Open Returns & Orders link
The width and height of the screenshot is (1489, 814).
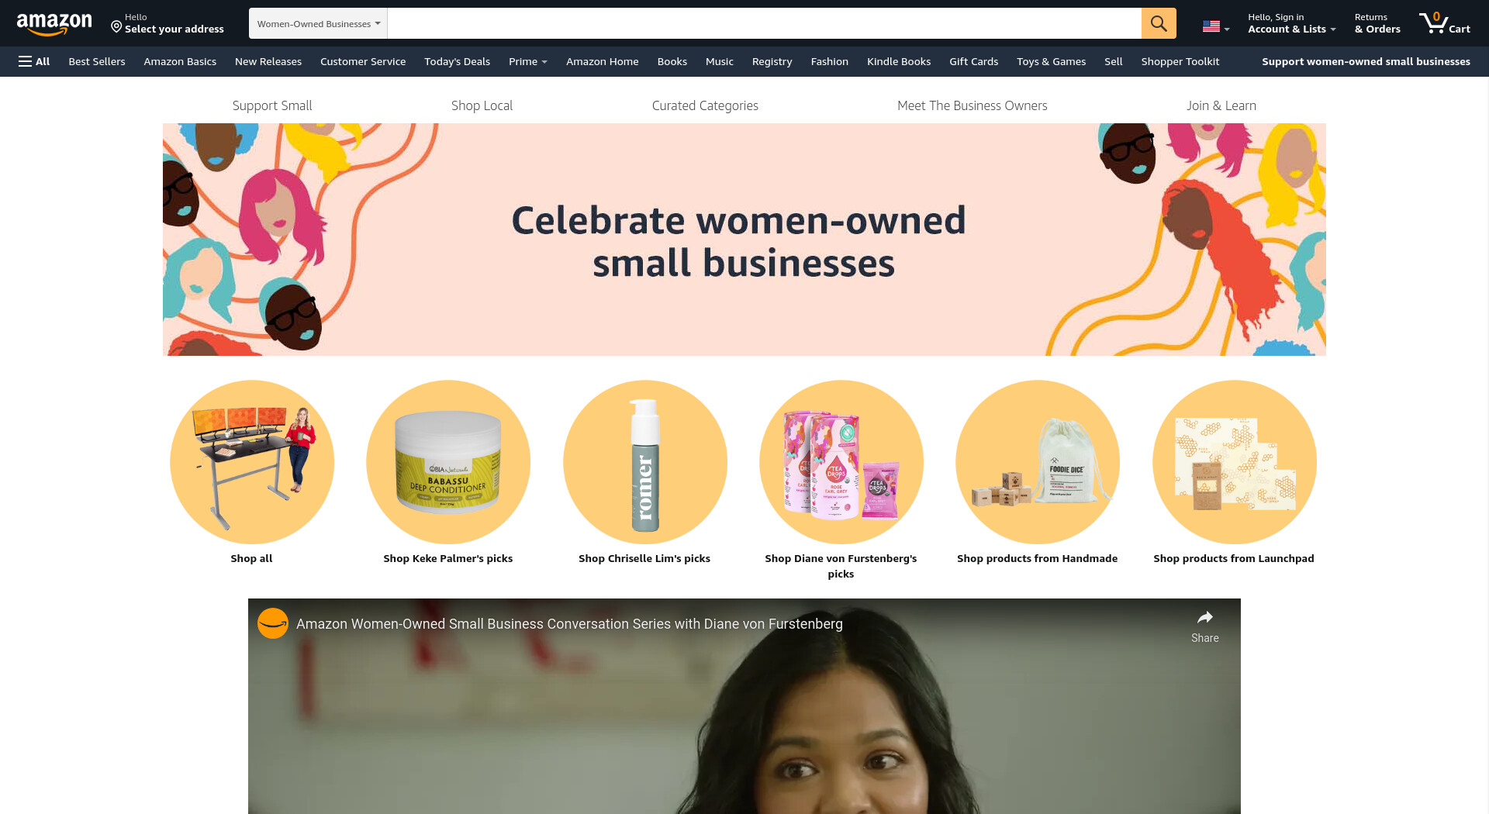click(1377, 23)
